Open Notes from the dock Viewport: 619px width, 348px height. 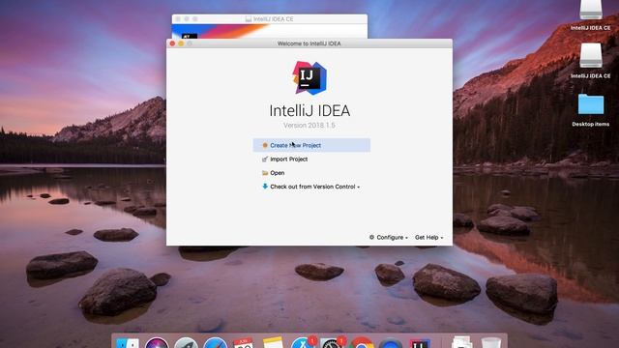pyautogui.click(x=273, y=343)
